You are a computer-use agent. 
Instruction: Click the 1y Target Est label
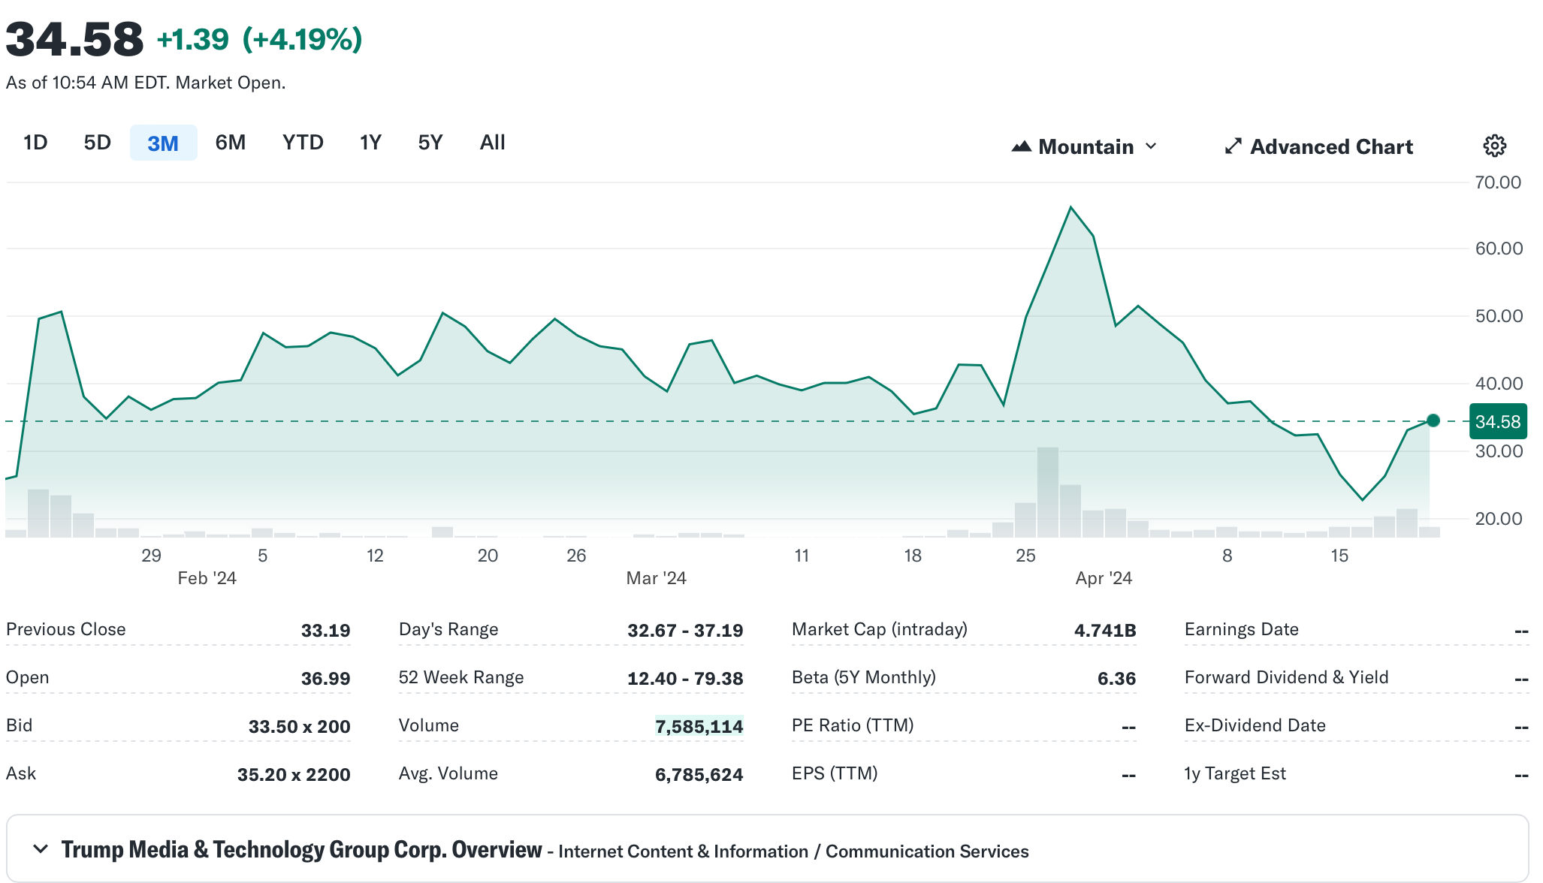pos(1234,773)
